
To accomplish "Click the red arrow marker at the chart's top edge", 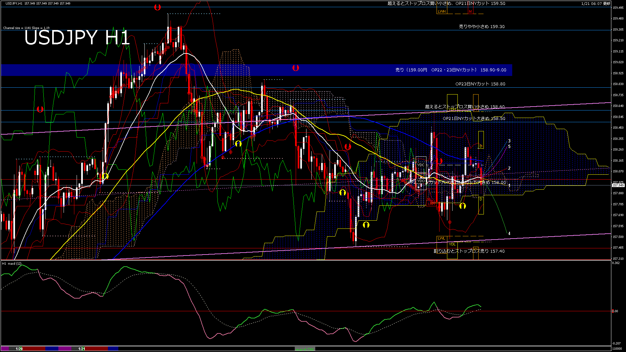I will click(x=157, y=7).
